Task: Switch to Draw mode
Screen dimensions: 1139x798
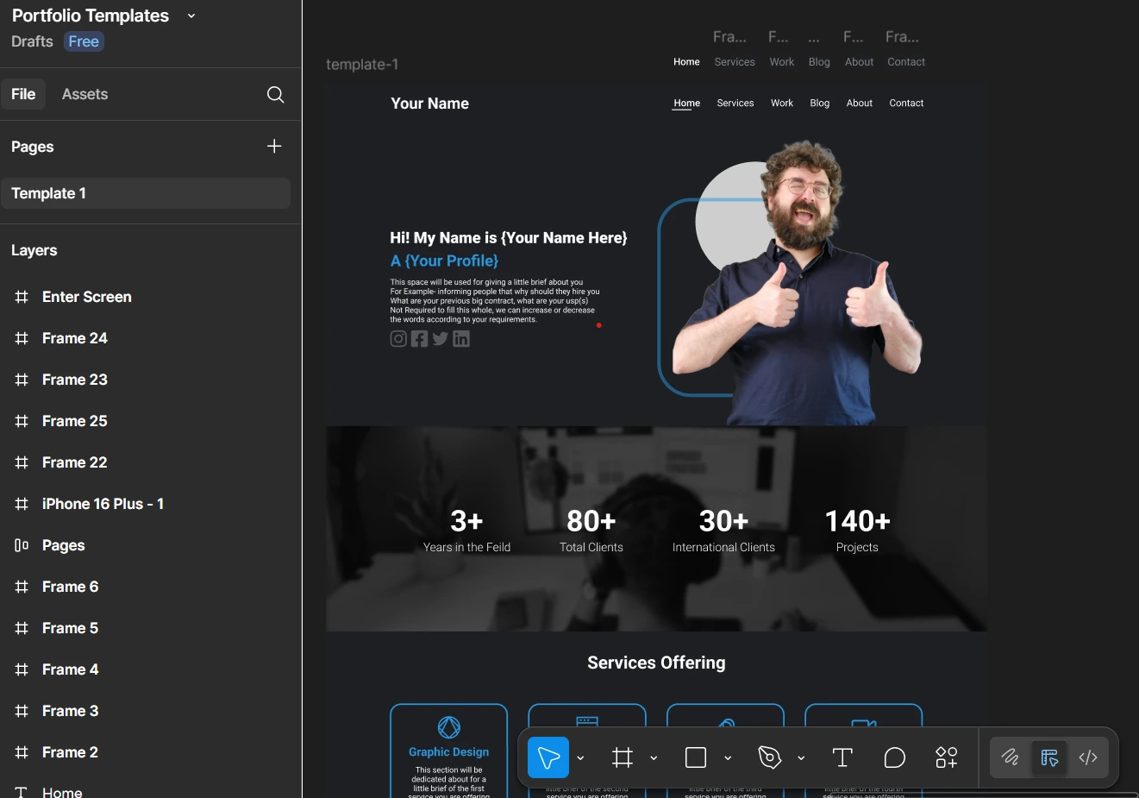Action: point(1011,757)
